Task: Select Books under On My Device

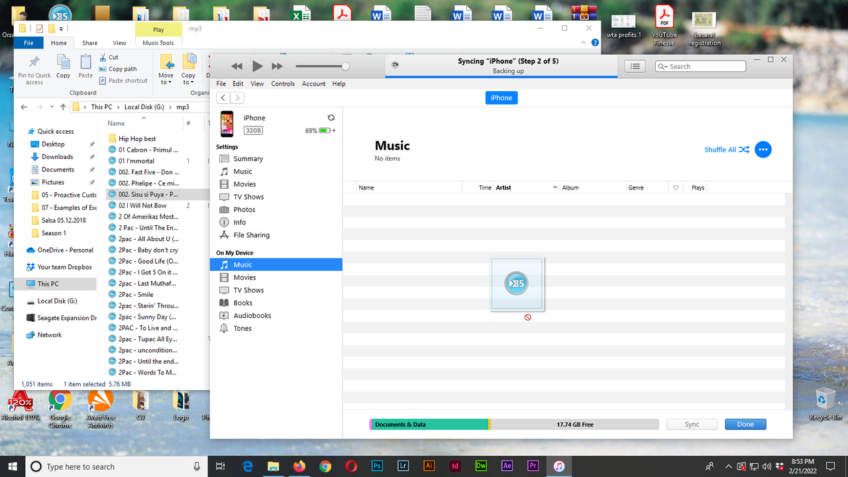Action: coord(242,303)
